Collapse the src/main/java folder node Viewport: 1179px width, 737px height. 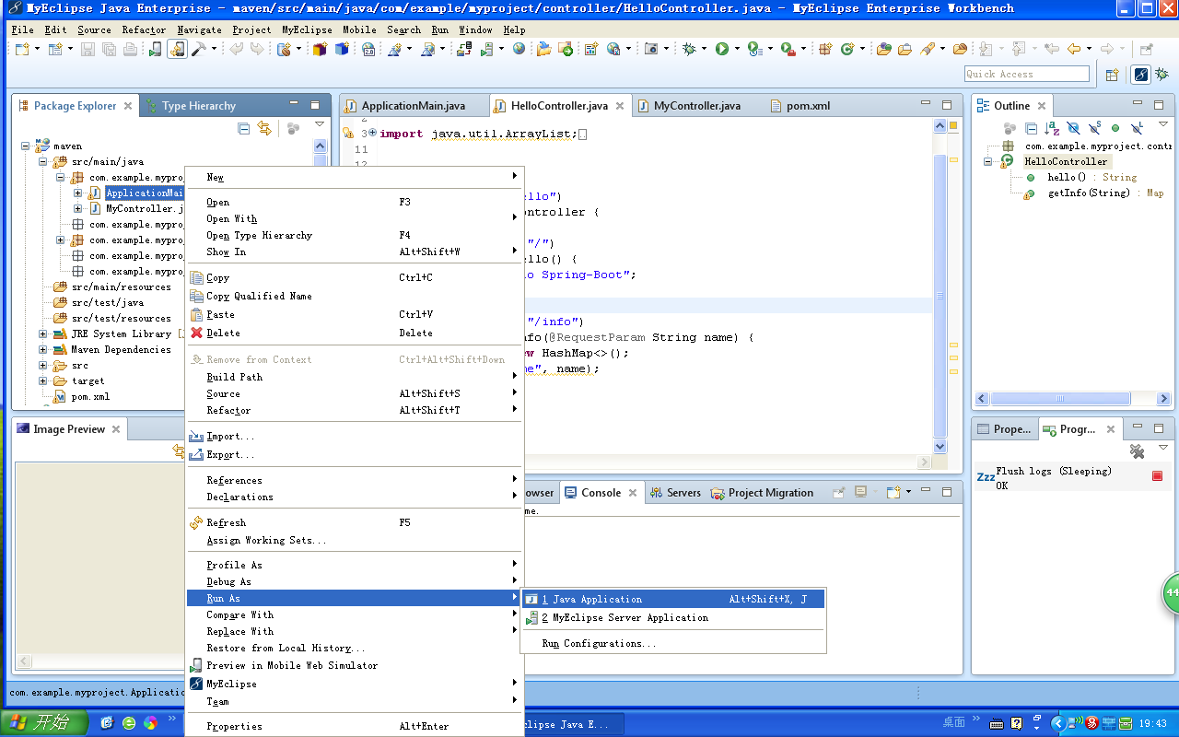(43, 161)
